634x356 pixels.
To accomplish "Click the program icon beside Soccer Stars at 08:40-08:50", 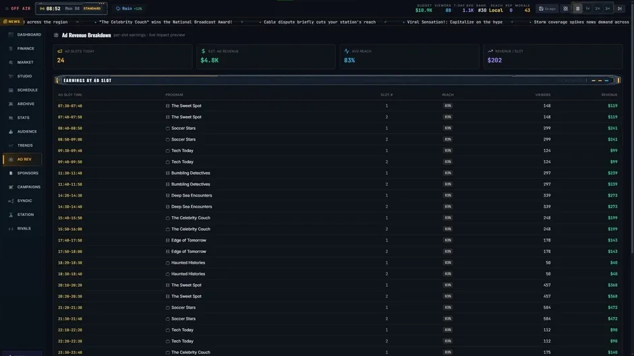I will point(168,129).
